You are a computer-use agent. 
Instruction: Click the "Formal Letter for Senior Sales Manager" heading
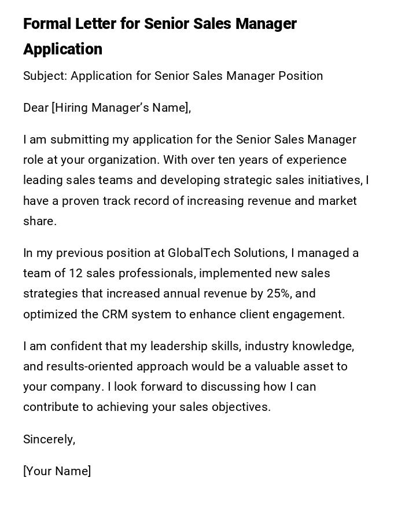pos(160,24)
